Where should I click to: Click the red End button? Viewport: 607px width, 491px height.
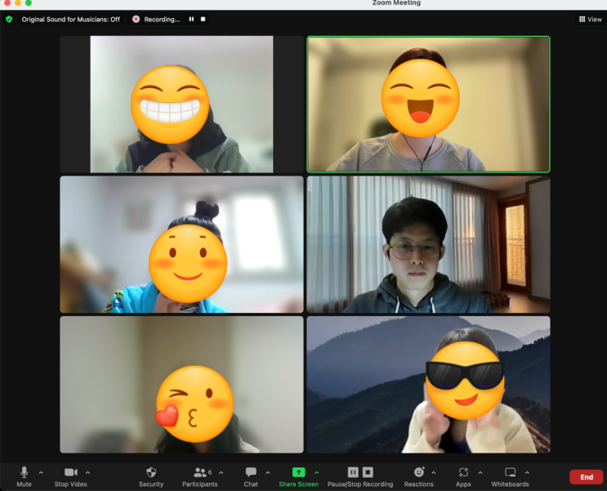pyautogui.click(x=586, y=477)
